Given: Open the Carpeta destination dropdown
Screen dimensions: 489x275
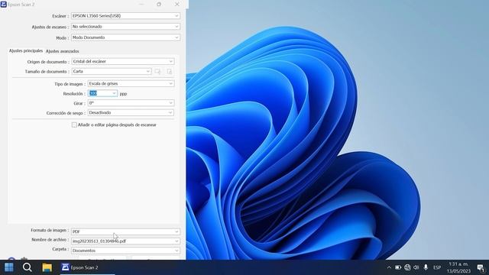Looking at the screenshot, I should pyautogui.click(x=125, y=251).
